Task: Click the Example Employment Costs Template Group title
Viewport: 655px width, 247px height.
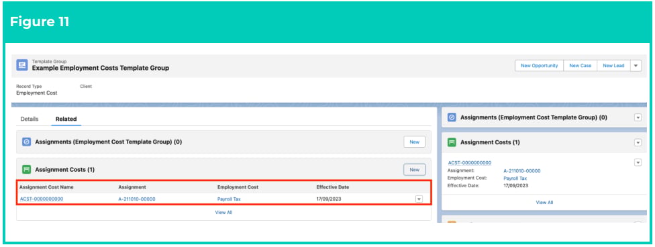Action: [101, 68]
